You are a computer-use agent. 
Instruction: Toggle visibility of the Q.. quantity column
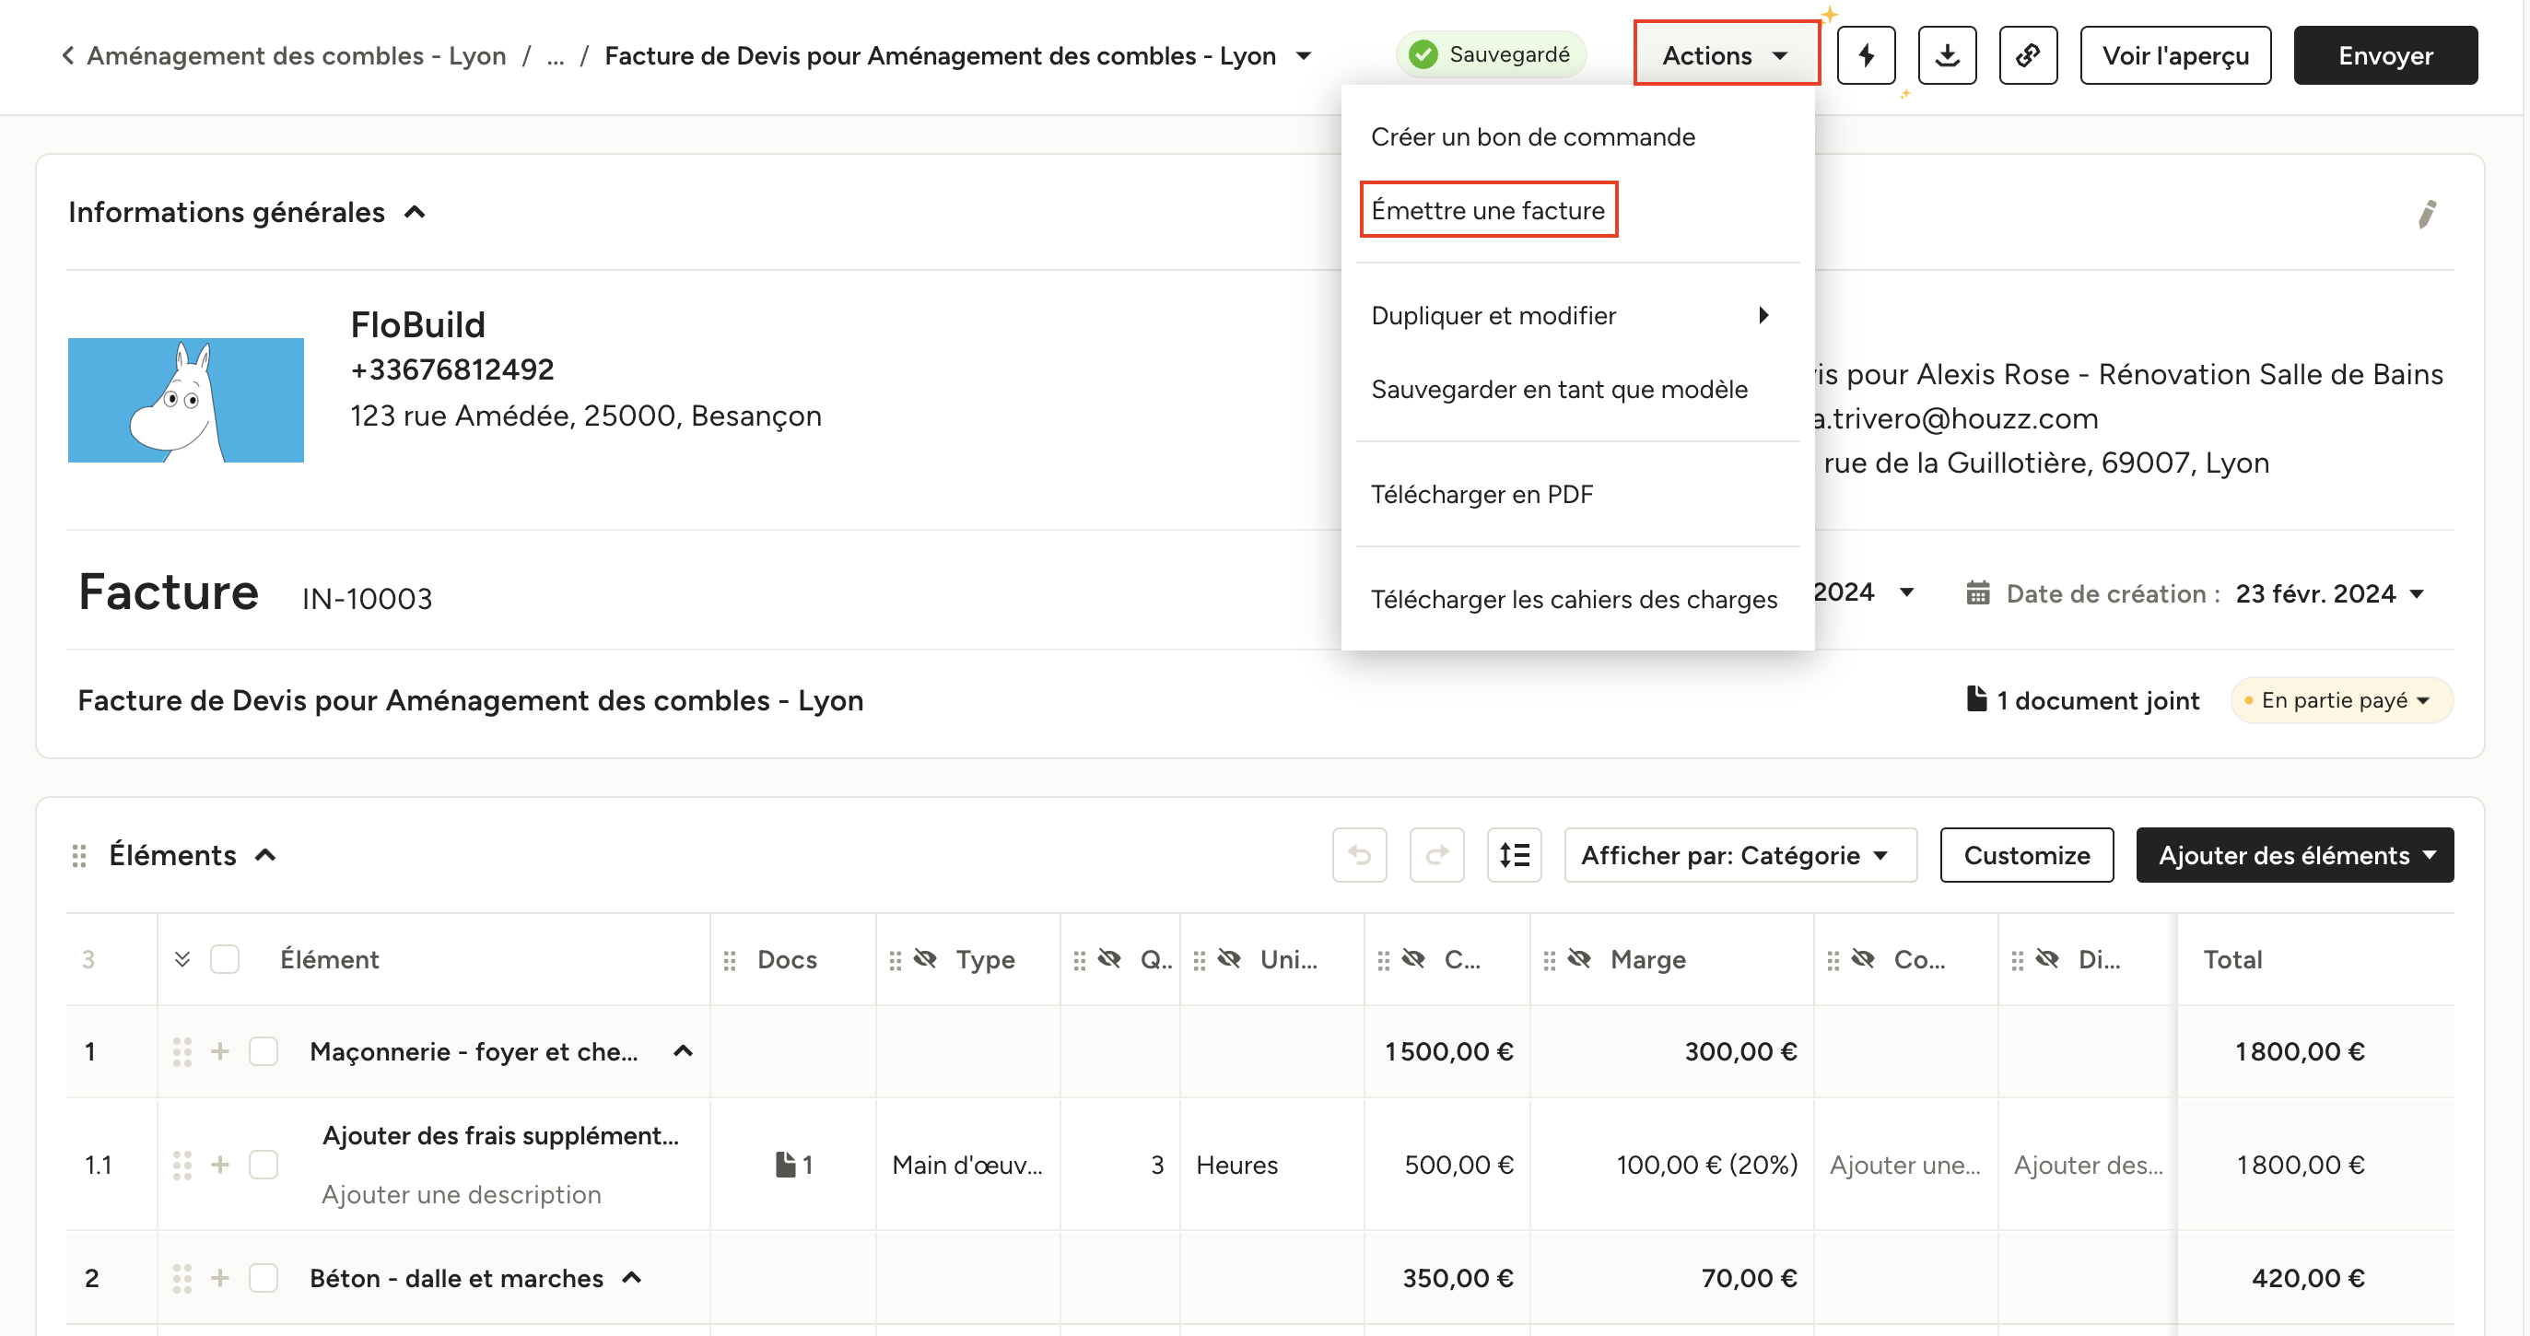click(x=1109, y=959)
